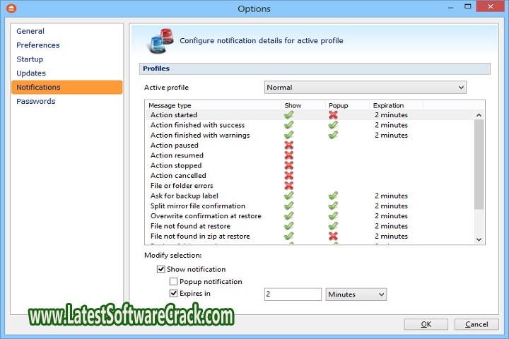The width and height of the screenshot is (509, 339).
Task: Click Popup check for File not found at restore
Action: click(x=333, y=226)
